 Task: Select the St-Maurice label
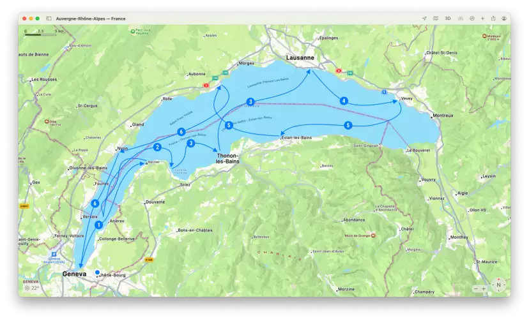click(486, 262)
